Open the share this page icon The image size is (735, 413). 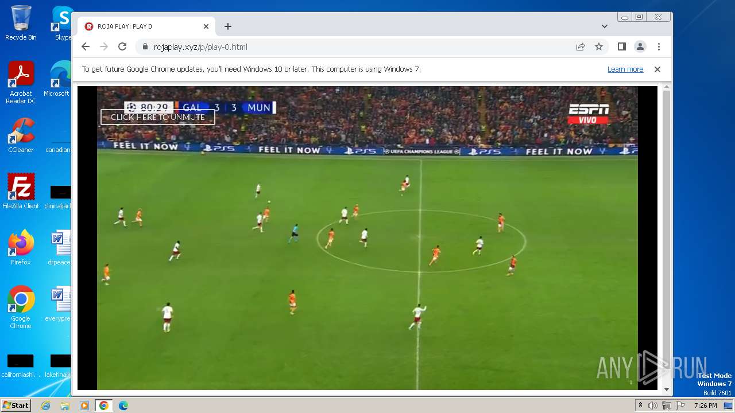(x=581, y=46)
